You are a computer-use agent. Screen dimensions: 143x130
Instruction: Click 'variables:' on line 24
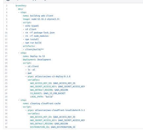point(34,80)
